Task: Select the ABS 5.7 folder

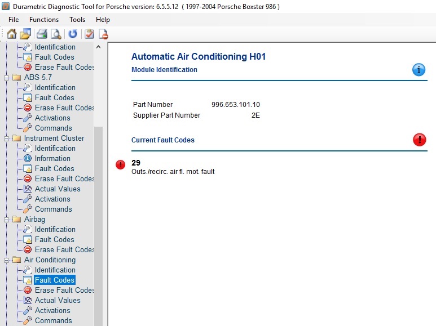Action: pyautogui.click(x=38, y=77)
